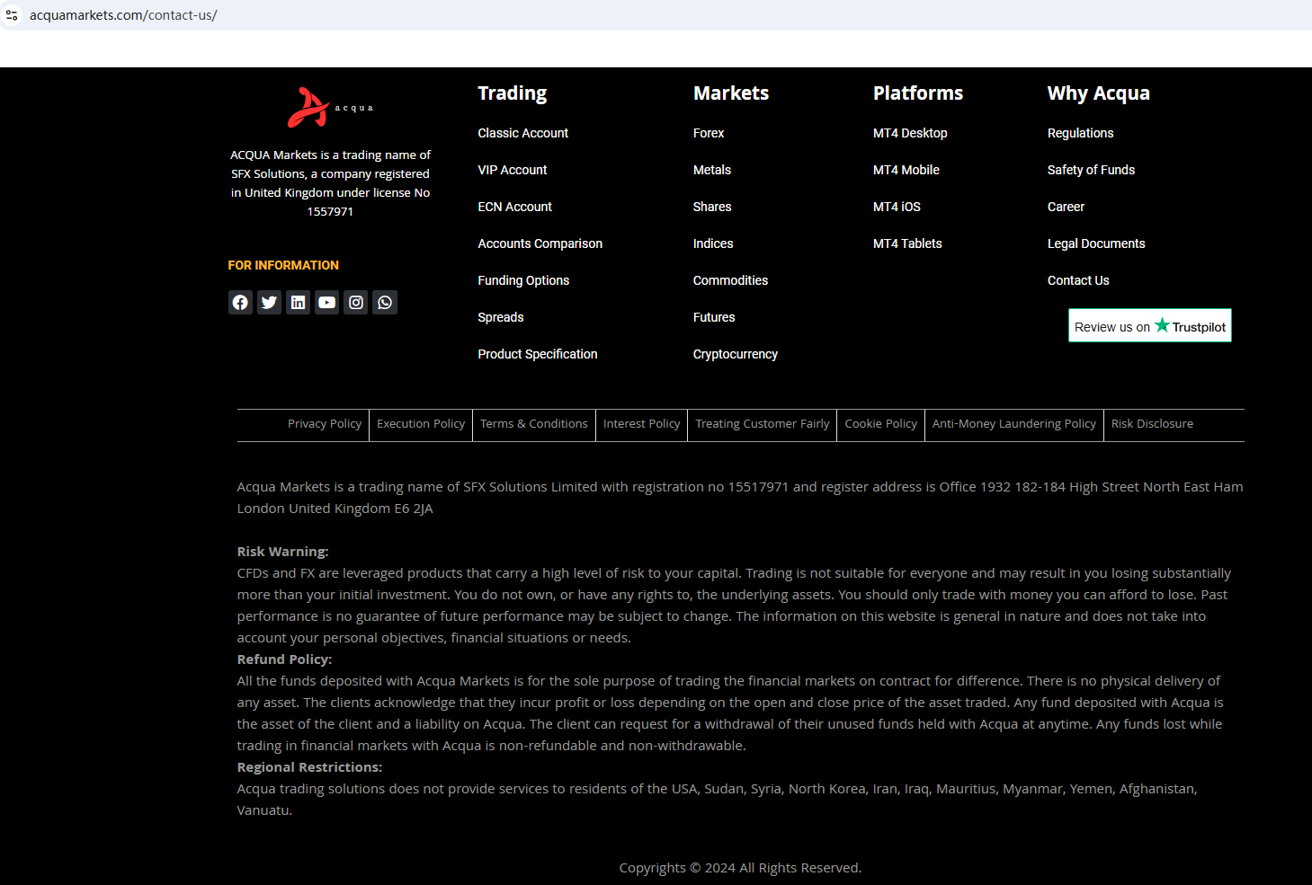Go to Contact Us page
The width and height of the screenshot is (1312, 885).
[1078, 280]
